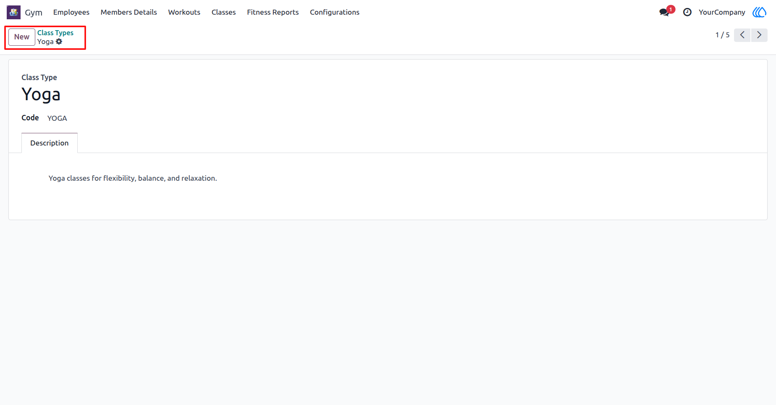
Task: Open the Members Details menu
Action: [129, 12]
